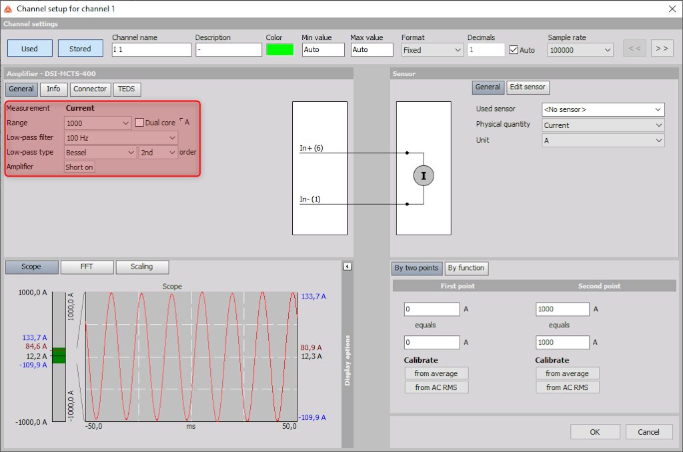This screenshot has width=683, height=452.
Task: Click the Min value field
Action: 323,49
